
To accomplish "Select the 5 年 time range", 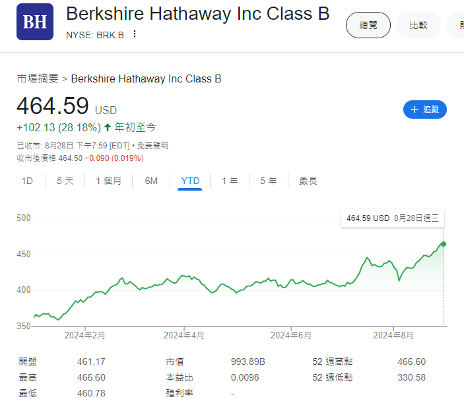I will pyautogui.click(x=269, y=181).
